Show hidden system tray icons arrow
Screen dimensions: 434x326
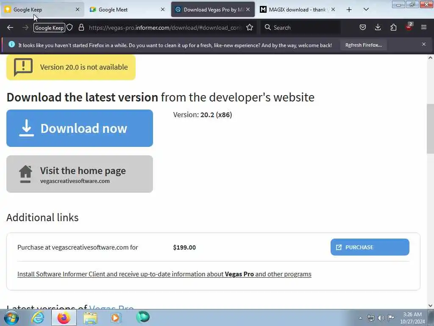click(360, 318)
